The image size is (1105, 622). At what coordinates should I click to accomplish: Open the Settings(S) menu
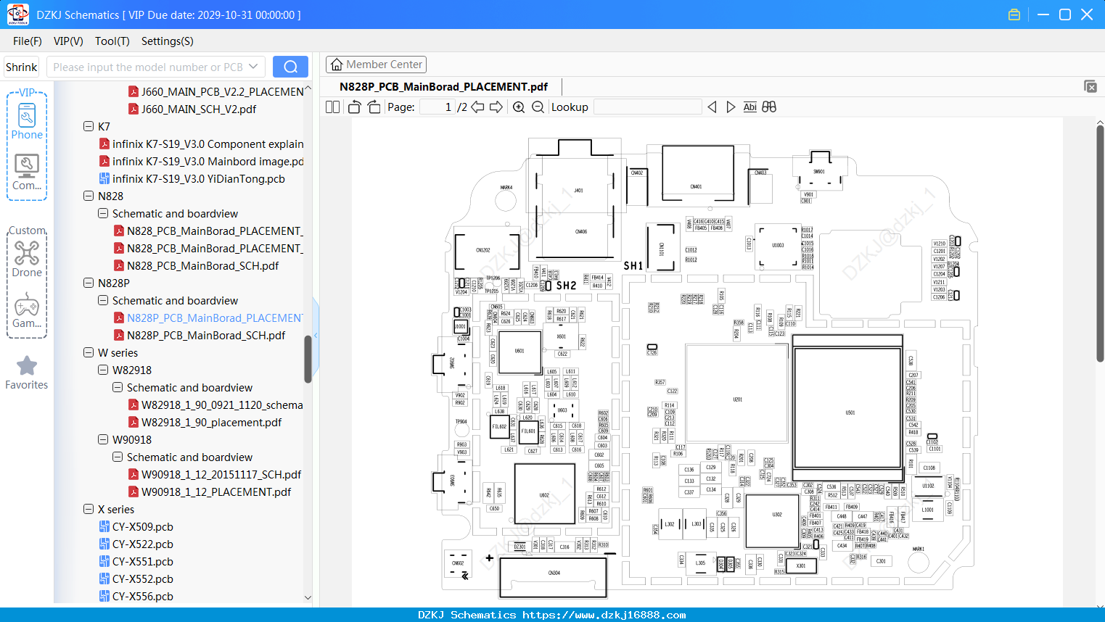point(168,41)
